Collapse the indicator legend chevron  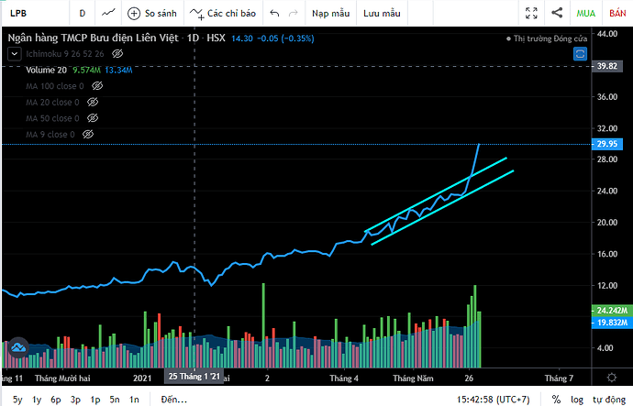pyautogui.click(x=15, y=54)
